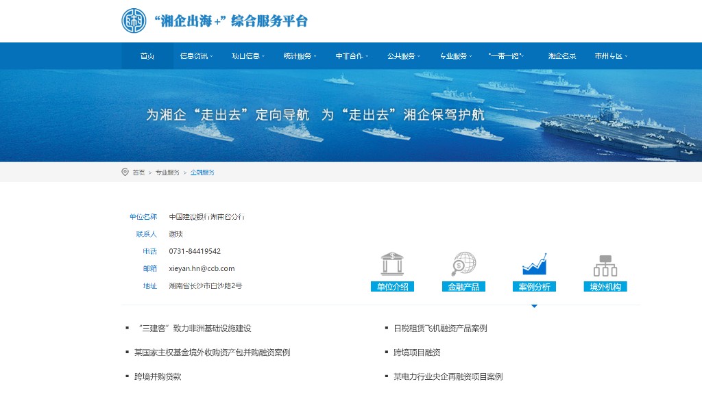Go to 首页 in the navigation bar
702x397 pixels.
pyautogui.click(x=147, y=56)
